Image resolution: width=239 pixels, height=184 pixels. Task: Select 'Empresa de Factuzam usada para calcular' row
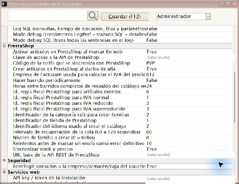point(120,75)
